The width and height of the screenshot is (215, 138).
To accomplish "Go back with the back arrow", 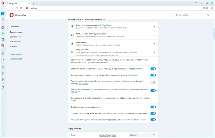I will coord(8,8).
